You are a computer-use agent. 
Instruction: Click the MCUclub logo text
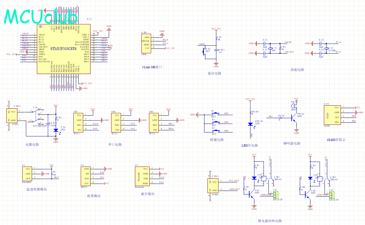tap(41, 17)
